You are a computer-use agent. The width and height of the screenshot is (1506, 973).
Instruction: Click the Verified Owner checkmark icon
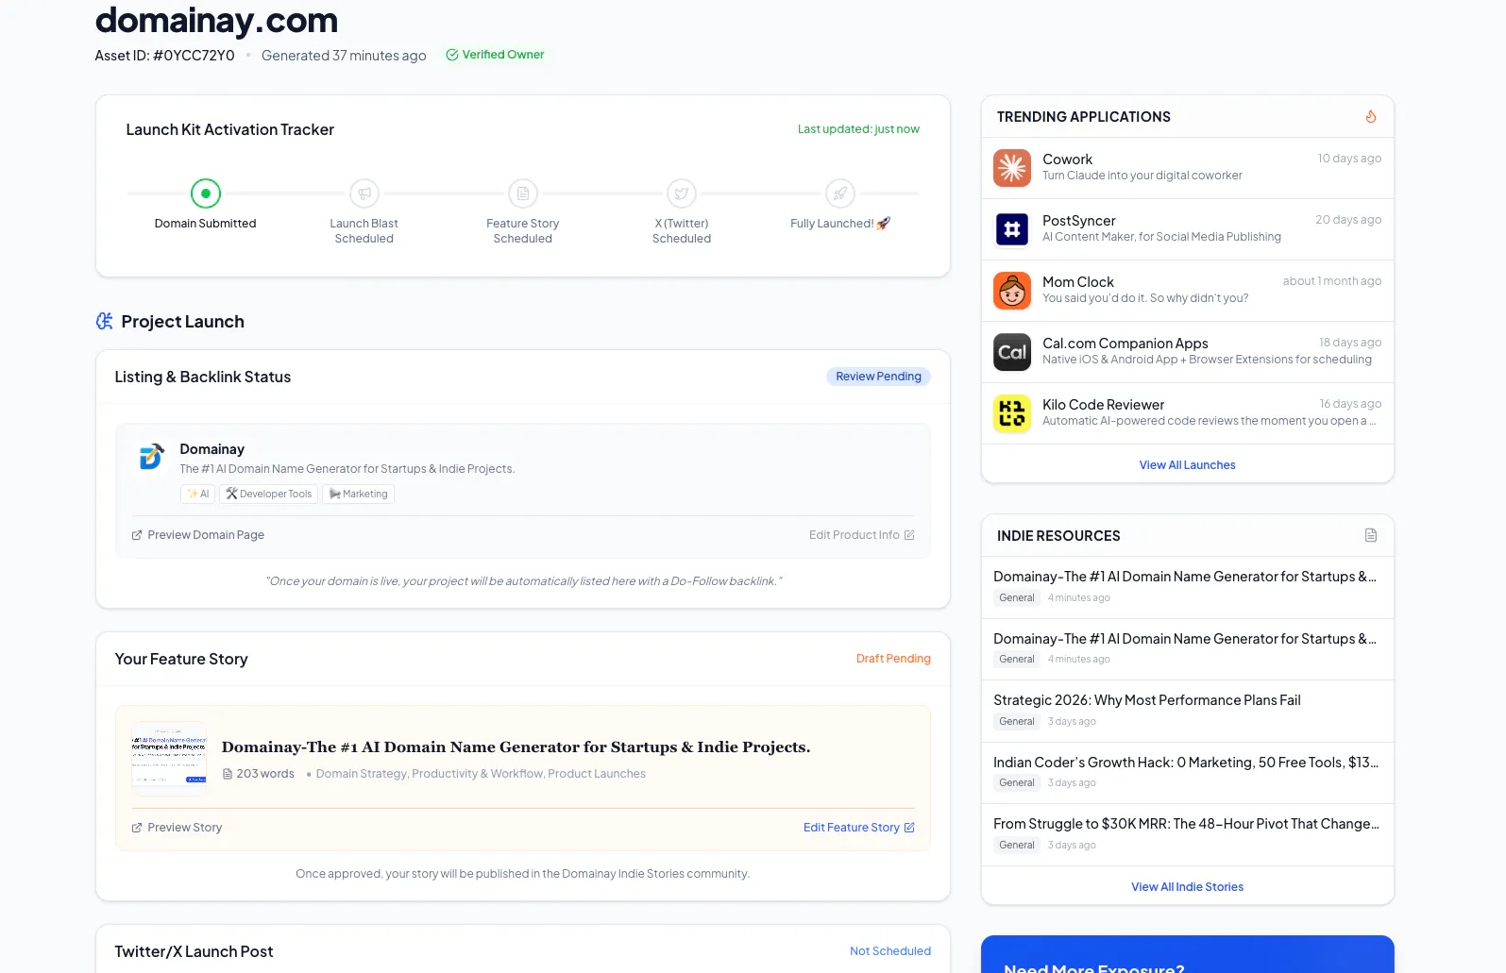pyautogui.click(x=452, y=55)
